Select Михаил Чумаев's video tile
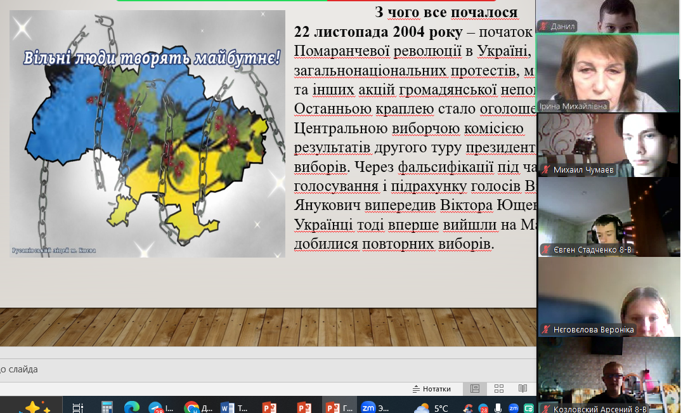 [607, 145]
